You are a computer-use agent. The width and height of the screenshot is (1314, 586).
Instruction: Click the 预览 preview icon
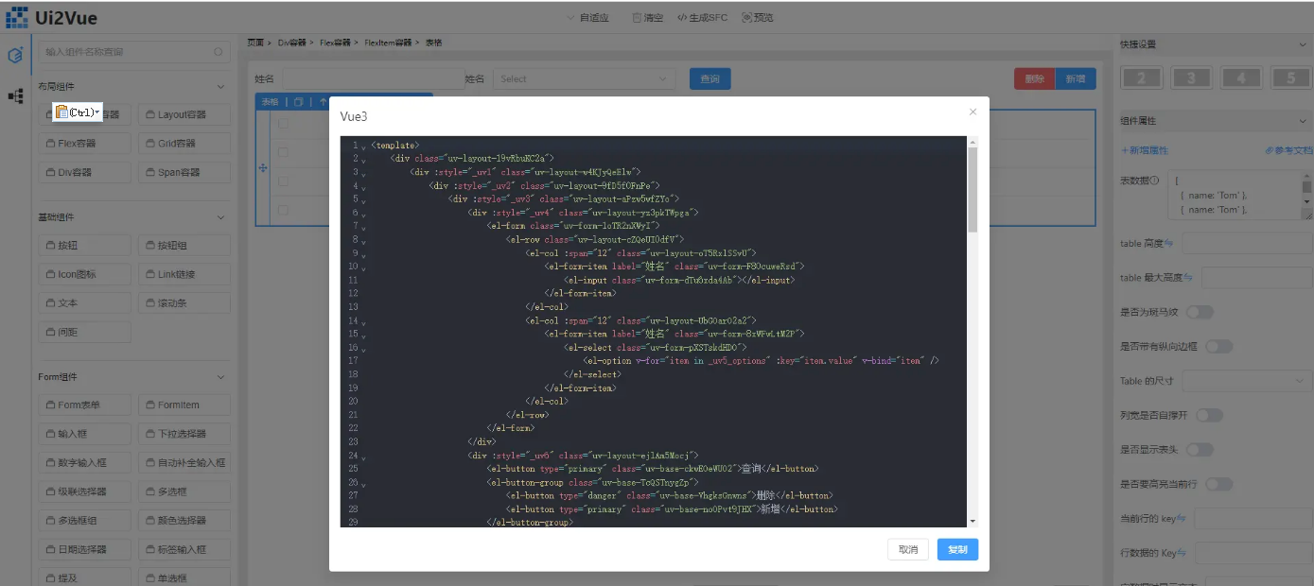coord(747,18)
